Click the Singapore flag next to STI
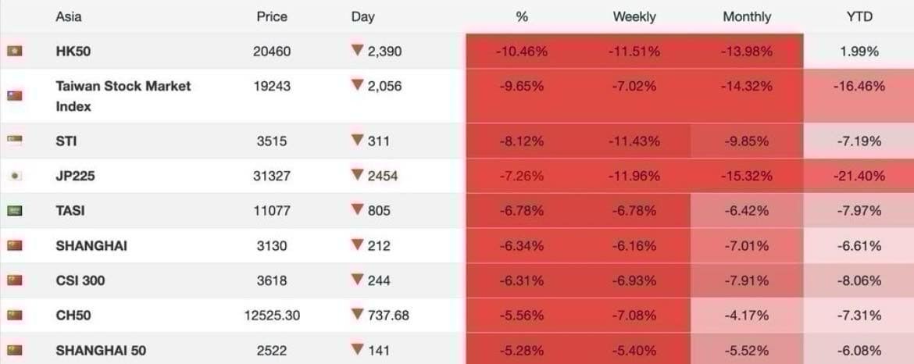This screenshot has height=364, width=914. pos(14,141)
